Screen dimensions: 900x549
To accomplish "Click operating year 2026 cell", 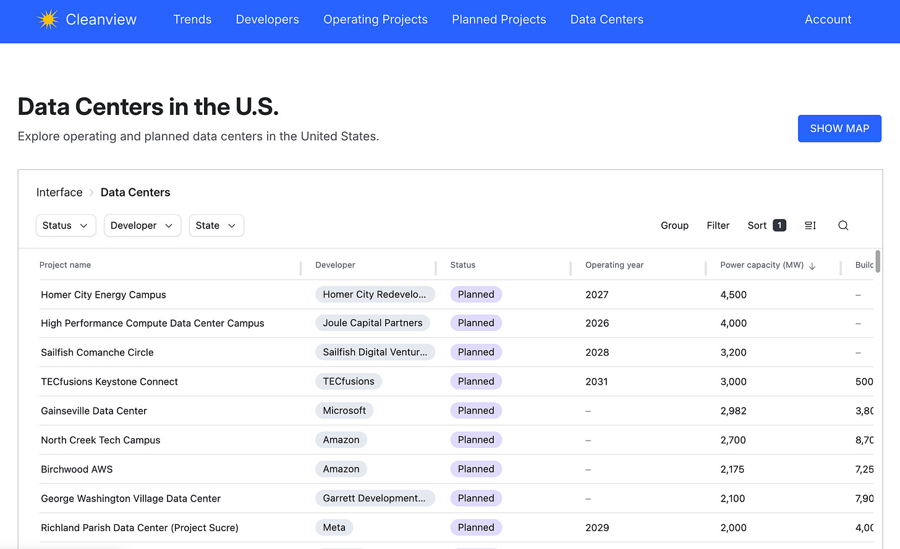I will pos(597,323).
